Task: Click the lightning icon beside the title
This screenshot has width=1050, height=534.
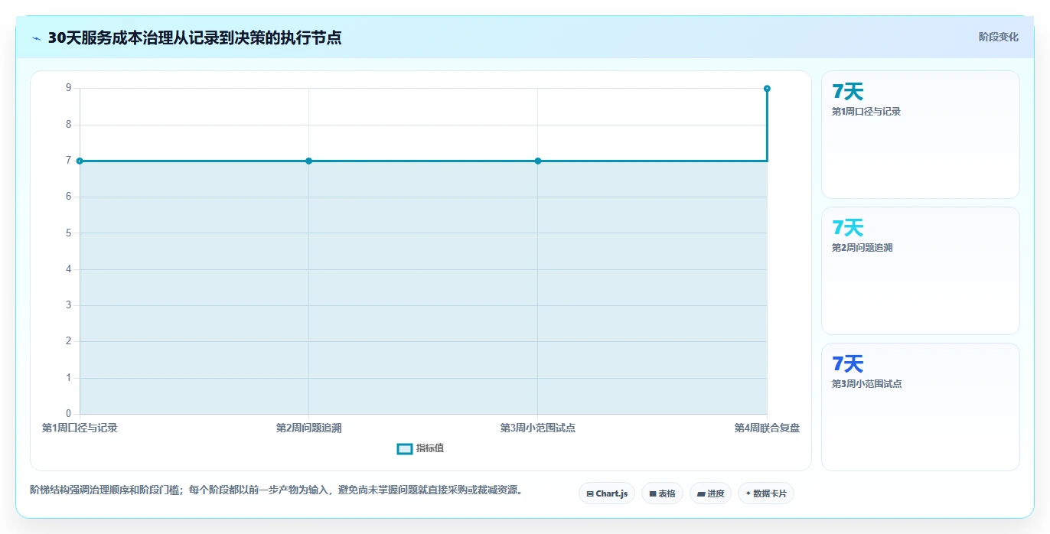Action: tap(37, 38)
